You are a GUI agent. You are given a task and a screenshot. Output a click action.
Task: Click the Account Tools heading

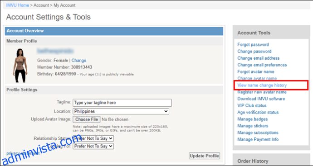tap(254, 33)
